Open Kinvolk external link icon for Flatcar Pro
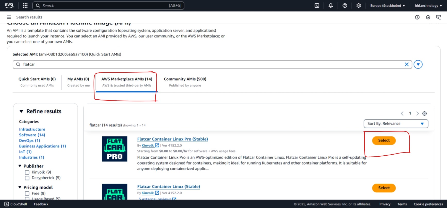Image resolution: width=447 pixels, height=208 pixels. (x=157, y=145)
